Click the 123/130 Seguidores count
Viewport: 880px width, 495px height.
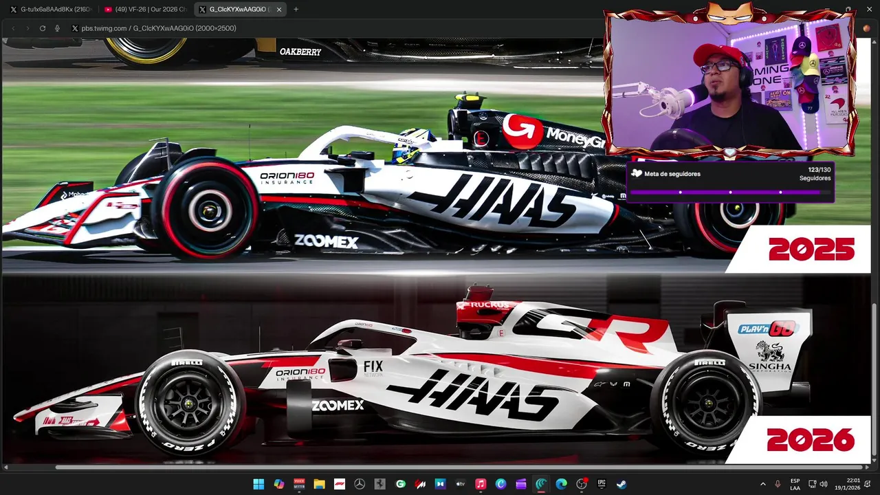pos(815,174)
